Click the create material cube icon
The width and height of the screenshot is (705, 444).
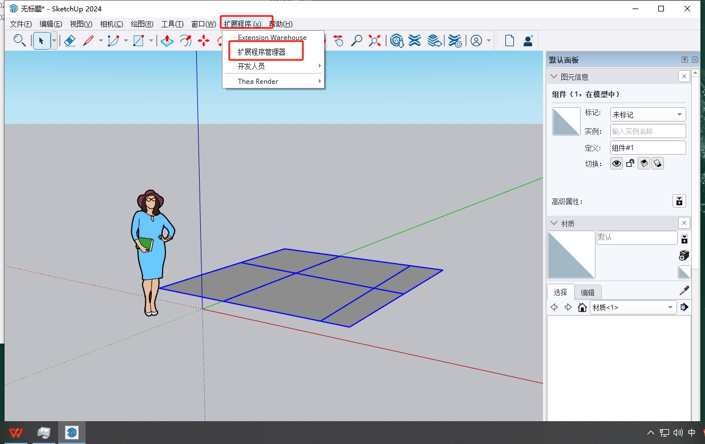684,255
